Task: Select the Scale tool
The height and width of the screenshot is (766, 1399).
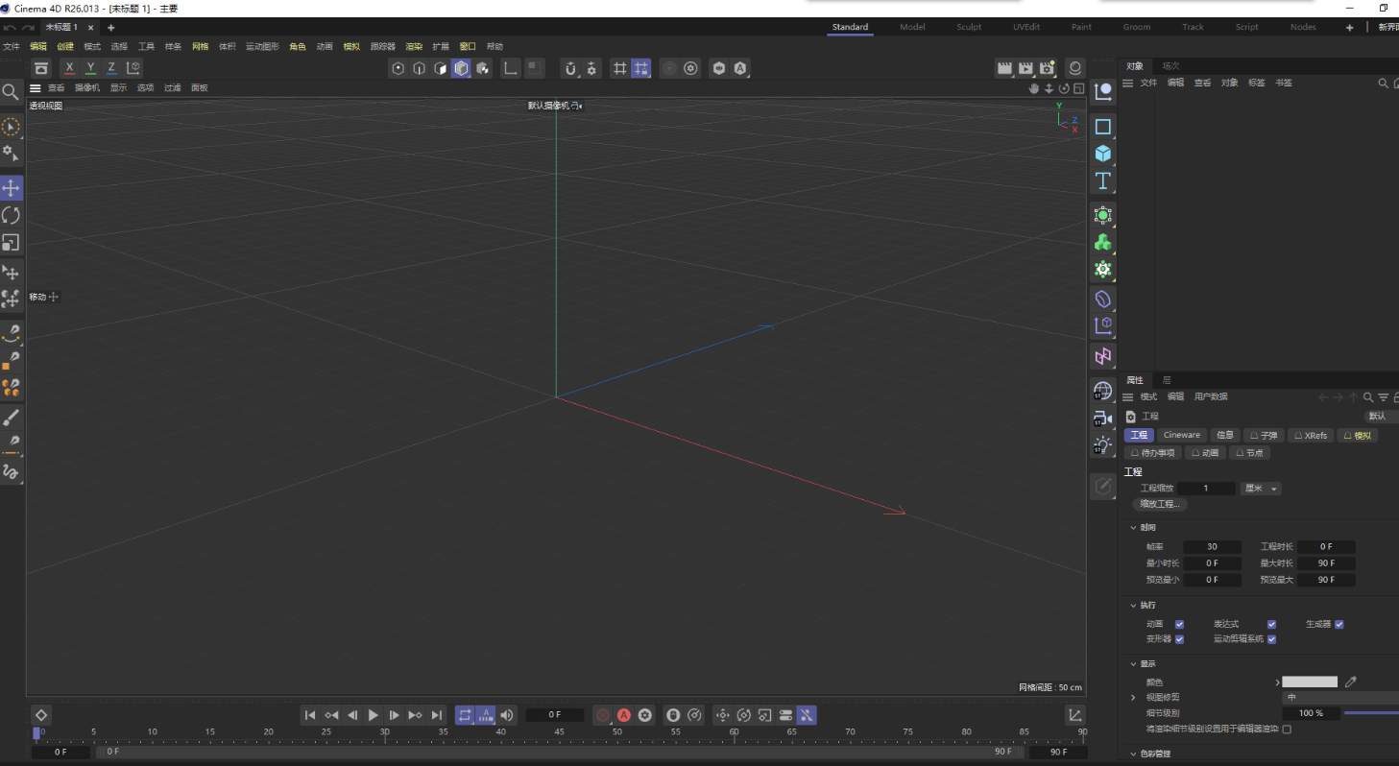Action: click(12, 243)
